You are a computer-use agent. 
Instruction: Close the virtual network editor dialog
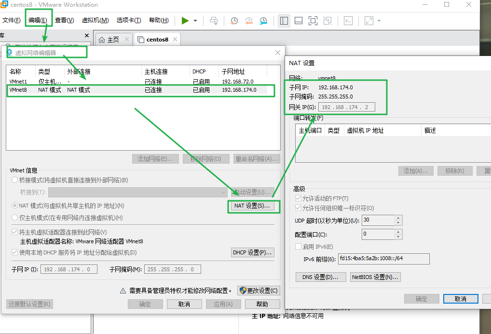[x=277, y=53]
